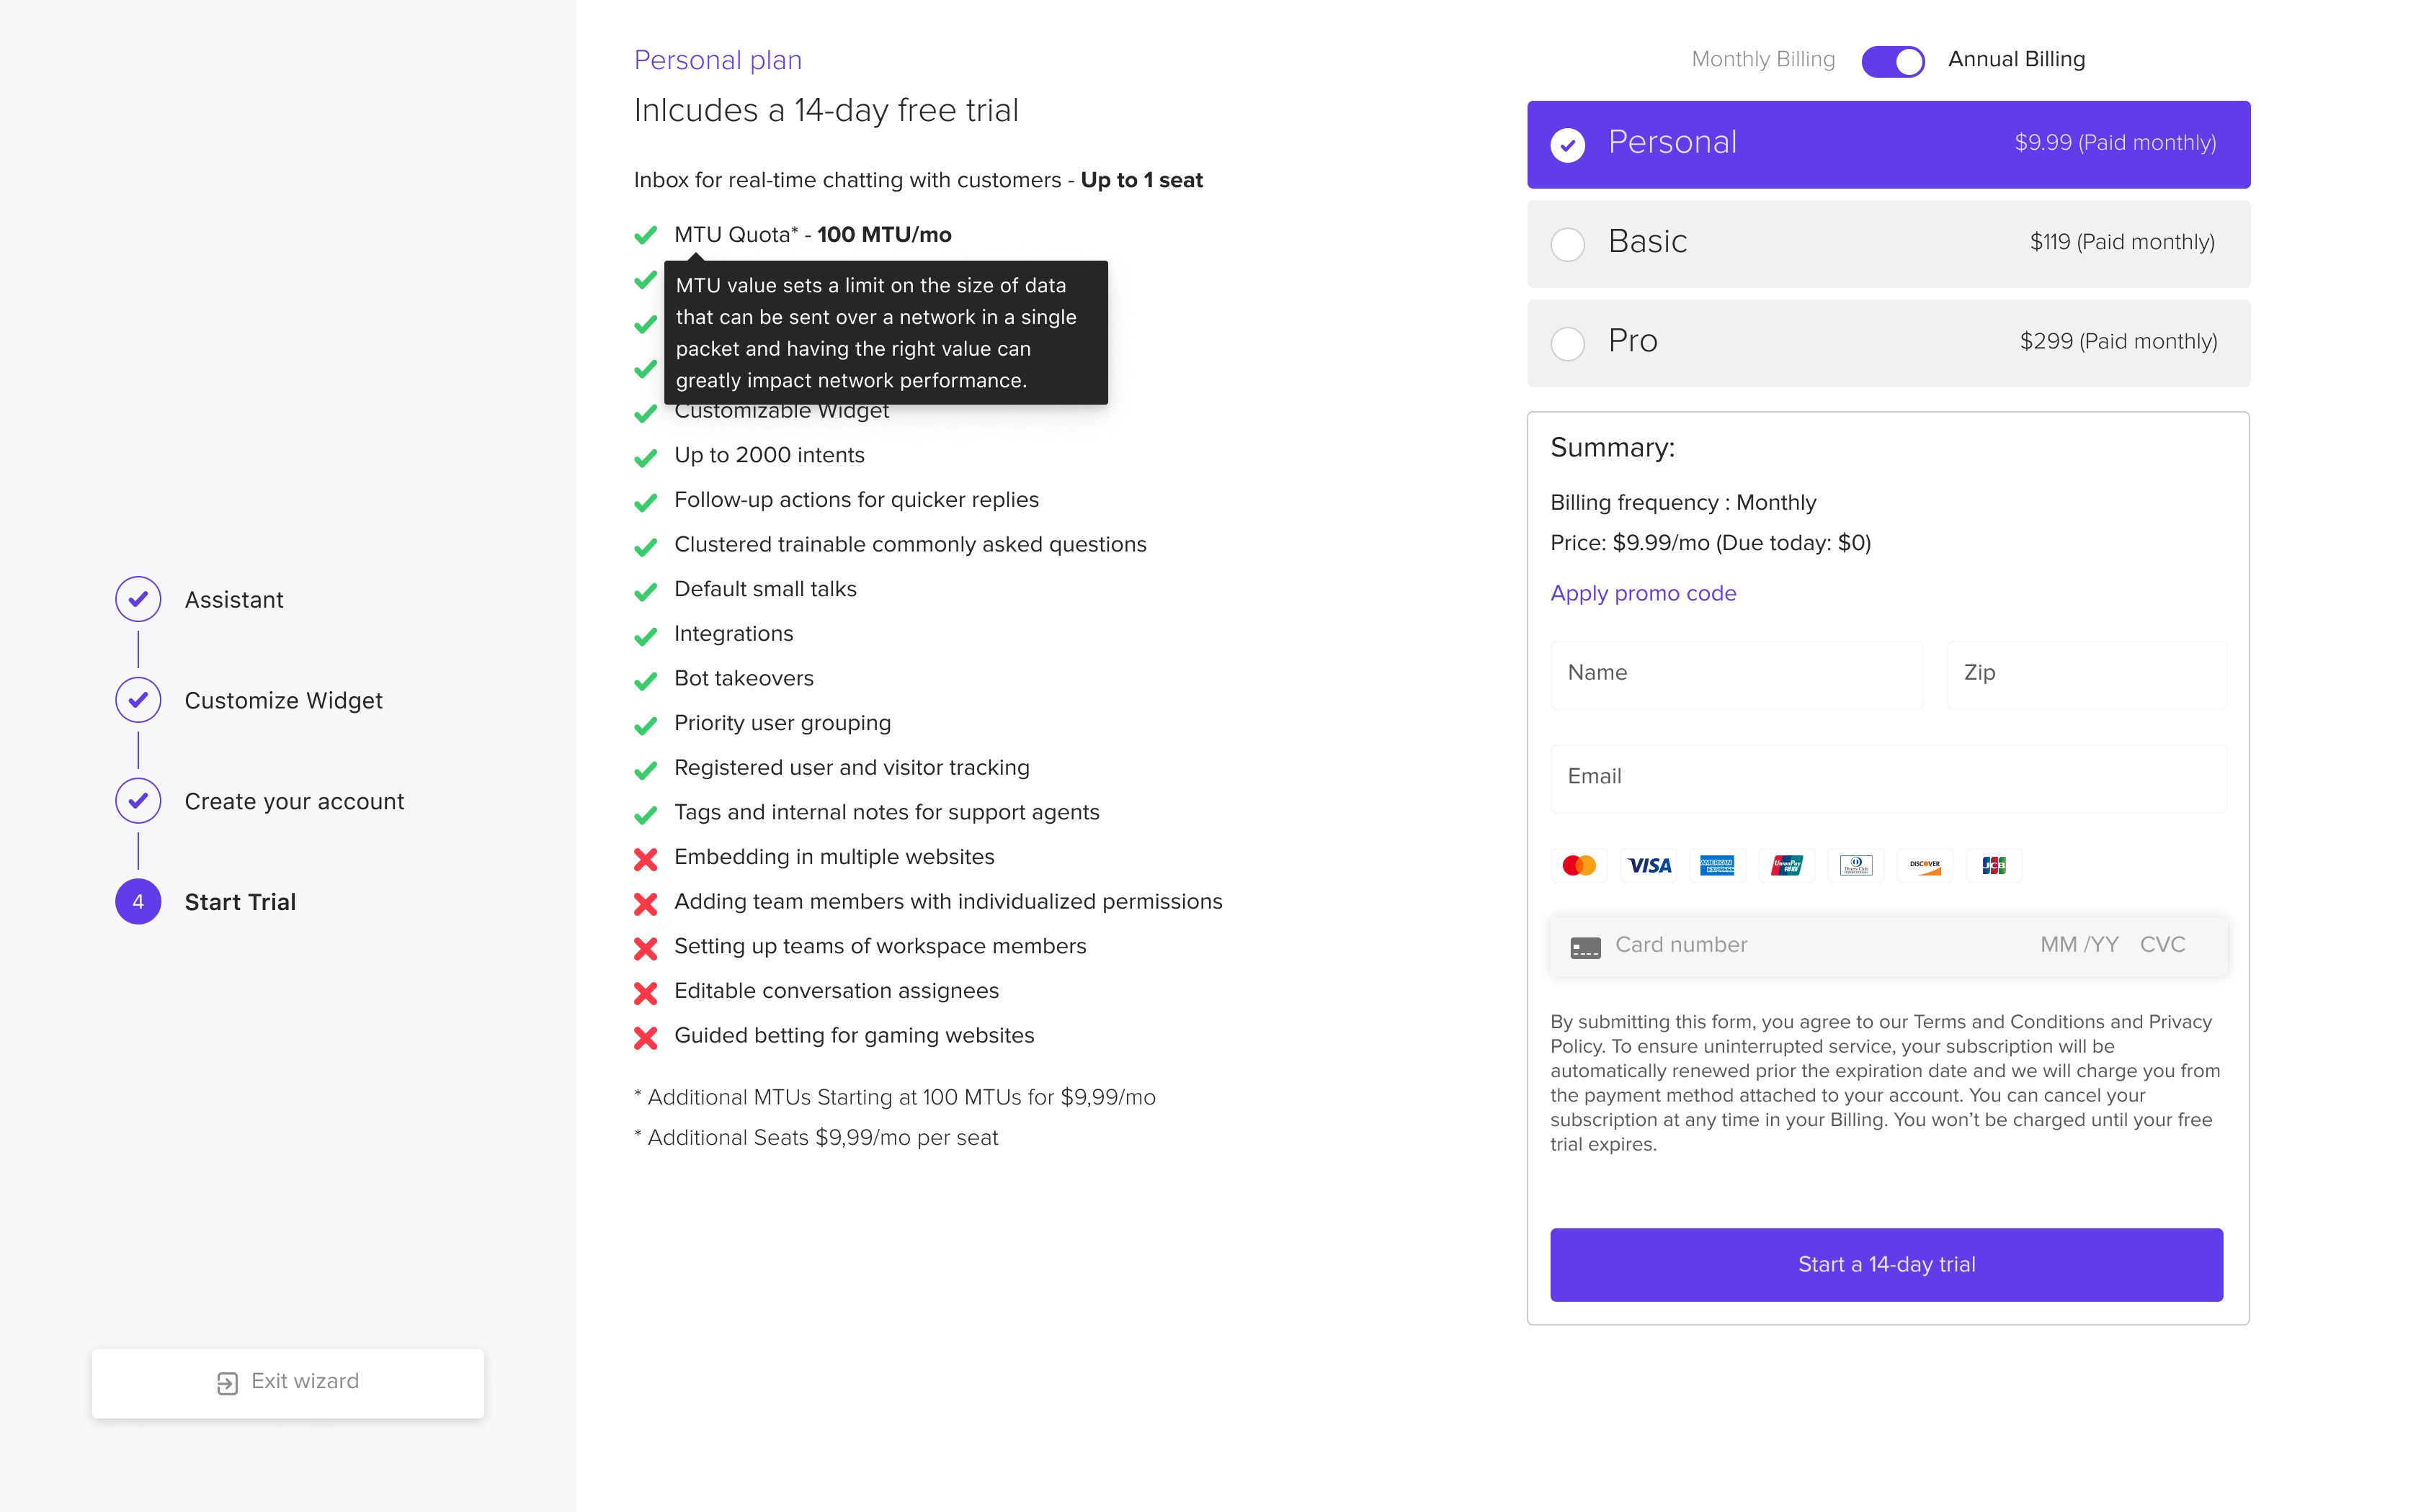The width and height of the screenshot is (2421, 1512).
Task: Click the Monthly Billing label
Action: click(x=1762, y=60)
